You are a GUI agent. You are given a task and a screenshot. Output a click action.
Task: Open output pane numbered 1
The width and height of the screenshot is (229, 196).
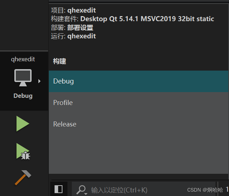227,190
